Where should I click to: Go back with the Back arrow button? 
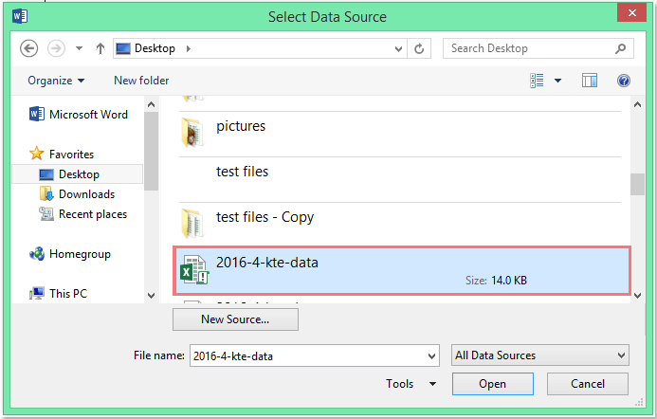coord(28,48)
